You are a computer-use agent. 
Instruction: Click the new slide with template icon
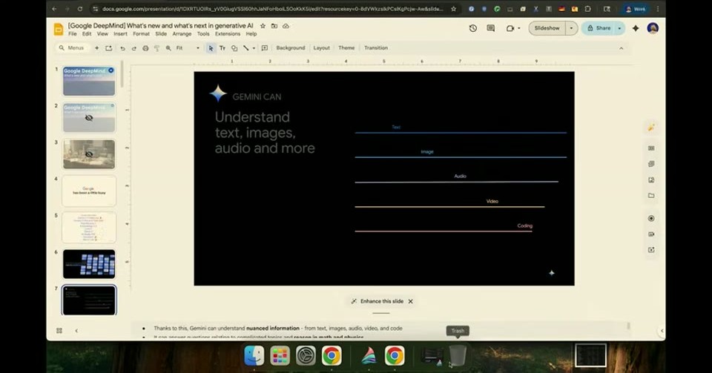[108, 47]
